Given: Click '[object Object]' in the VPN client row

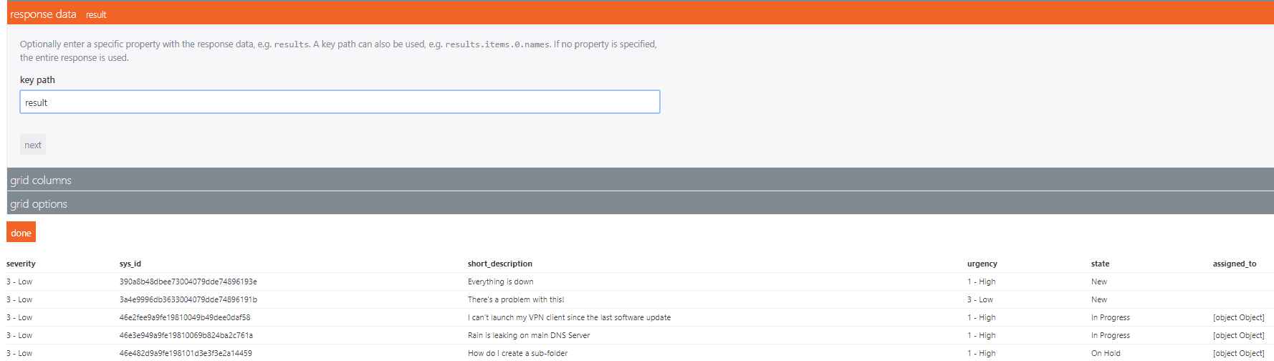Looking at the screenshot, I should 1238,317.
